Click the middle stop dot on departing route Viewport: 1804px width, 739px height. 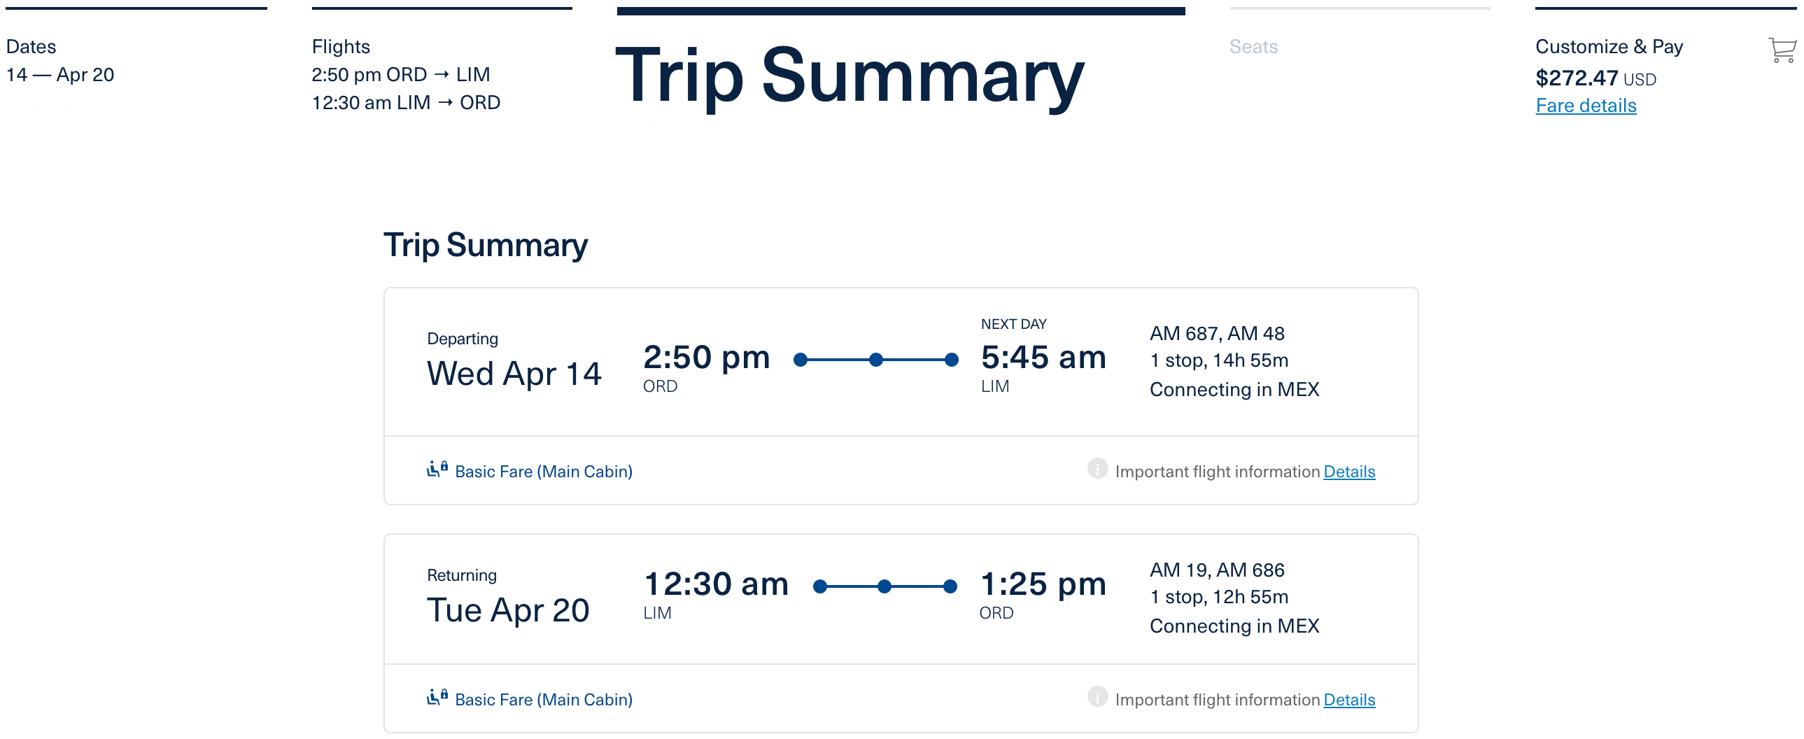coord(875,360)
